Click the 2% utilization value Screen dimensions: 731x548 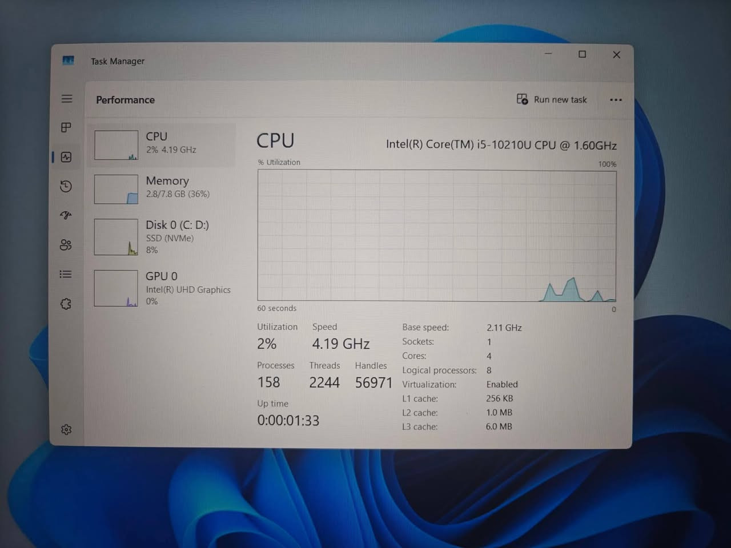pos(267,344)
